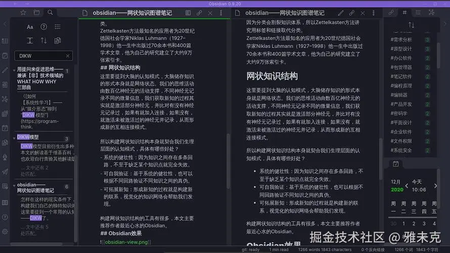Open local graph tab in right sidebar
The image size is (450, 253).
click(431, 12)
